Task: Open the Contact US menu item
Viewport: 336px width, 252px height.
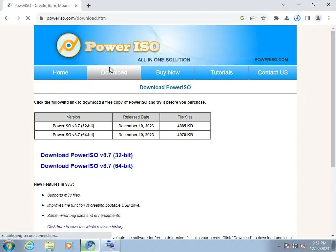Action: pyautogui.click(x=273, y=73)
